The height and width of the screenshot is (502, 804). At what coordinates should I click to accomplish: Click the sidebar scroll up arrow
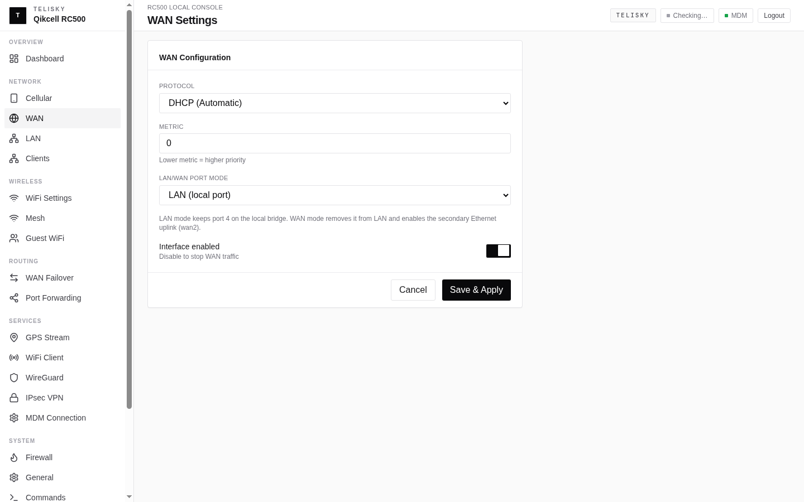click(x=130, y=5)
